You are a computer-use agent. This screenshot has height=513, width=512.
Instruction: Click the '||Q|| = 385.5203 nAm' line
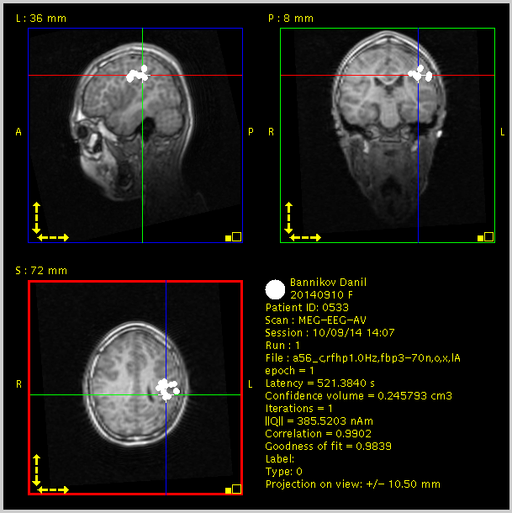coord(319,421)
